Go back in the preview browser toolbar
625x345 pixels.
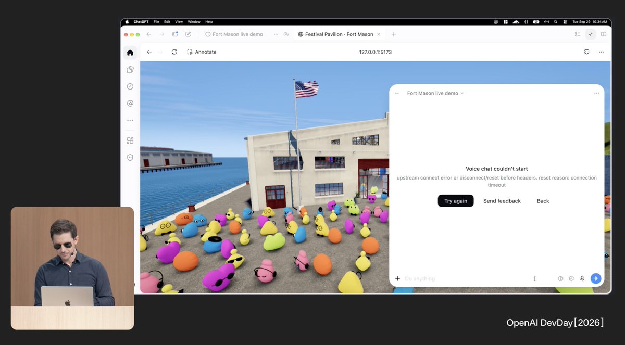click(x=149, y=52)
